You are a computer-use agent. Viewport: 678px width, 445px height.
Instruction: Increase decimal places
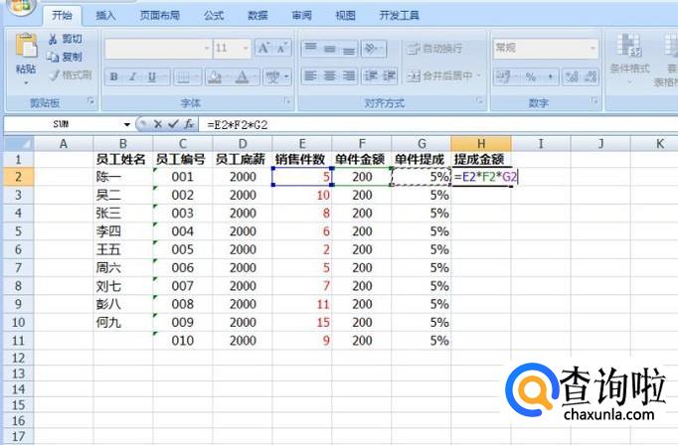click(572, 76)
